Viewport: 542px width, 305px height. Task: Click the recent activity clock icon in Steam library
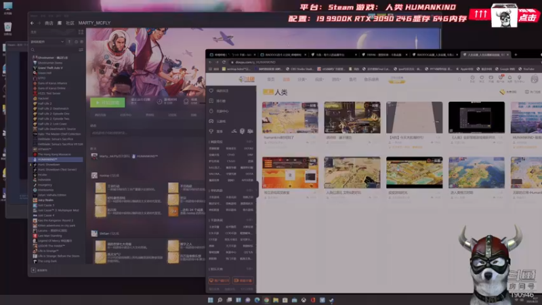coord(76,42)
